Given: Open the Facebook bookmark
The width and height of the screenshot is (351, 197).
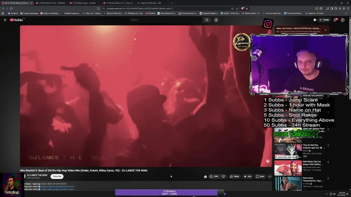Looking at the screenshot, I should point(13,13).
